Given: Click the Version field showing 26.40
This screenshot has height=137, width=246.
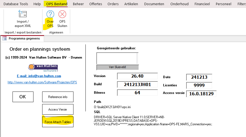Looking at the screenshot, I should point(137,76).
